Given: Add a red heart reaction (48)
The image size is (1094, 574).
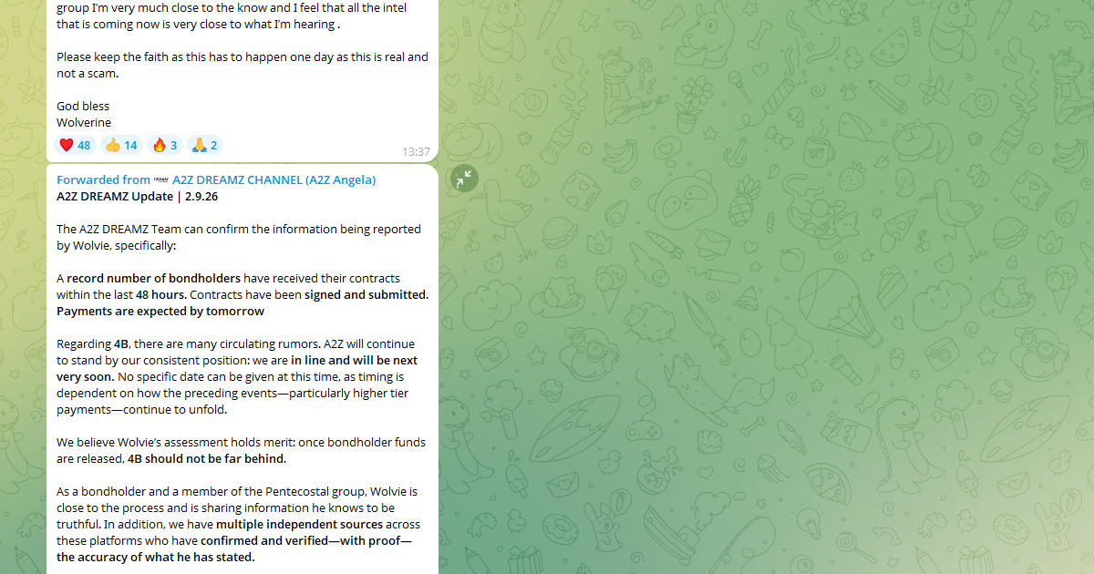Looking at the screenshot, I should (x=75, y=145).
